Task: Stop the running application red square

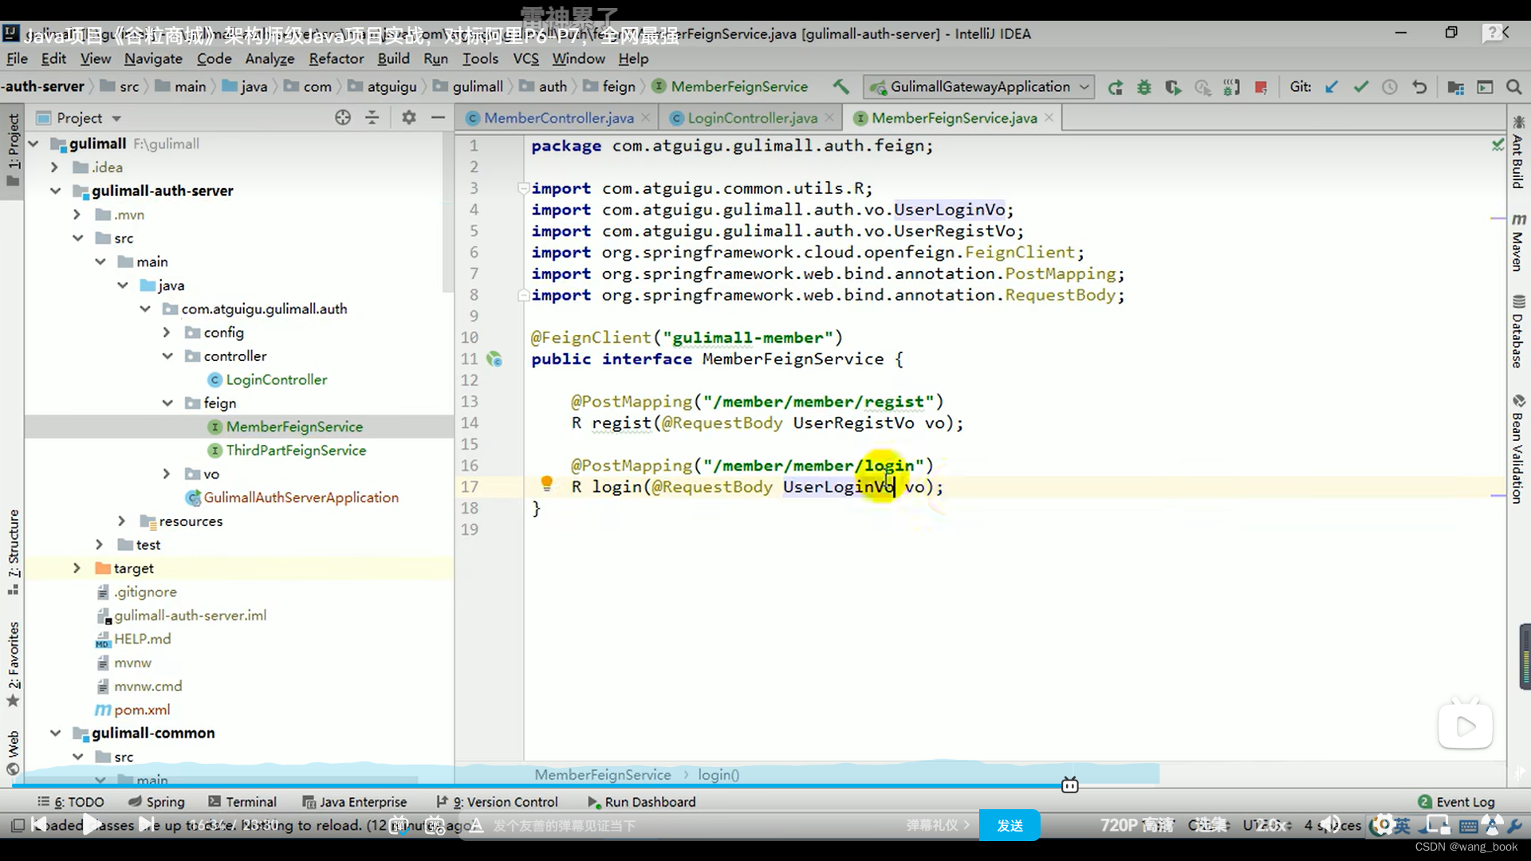Action: click(x=1261, y=87)
